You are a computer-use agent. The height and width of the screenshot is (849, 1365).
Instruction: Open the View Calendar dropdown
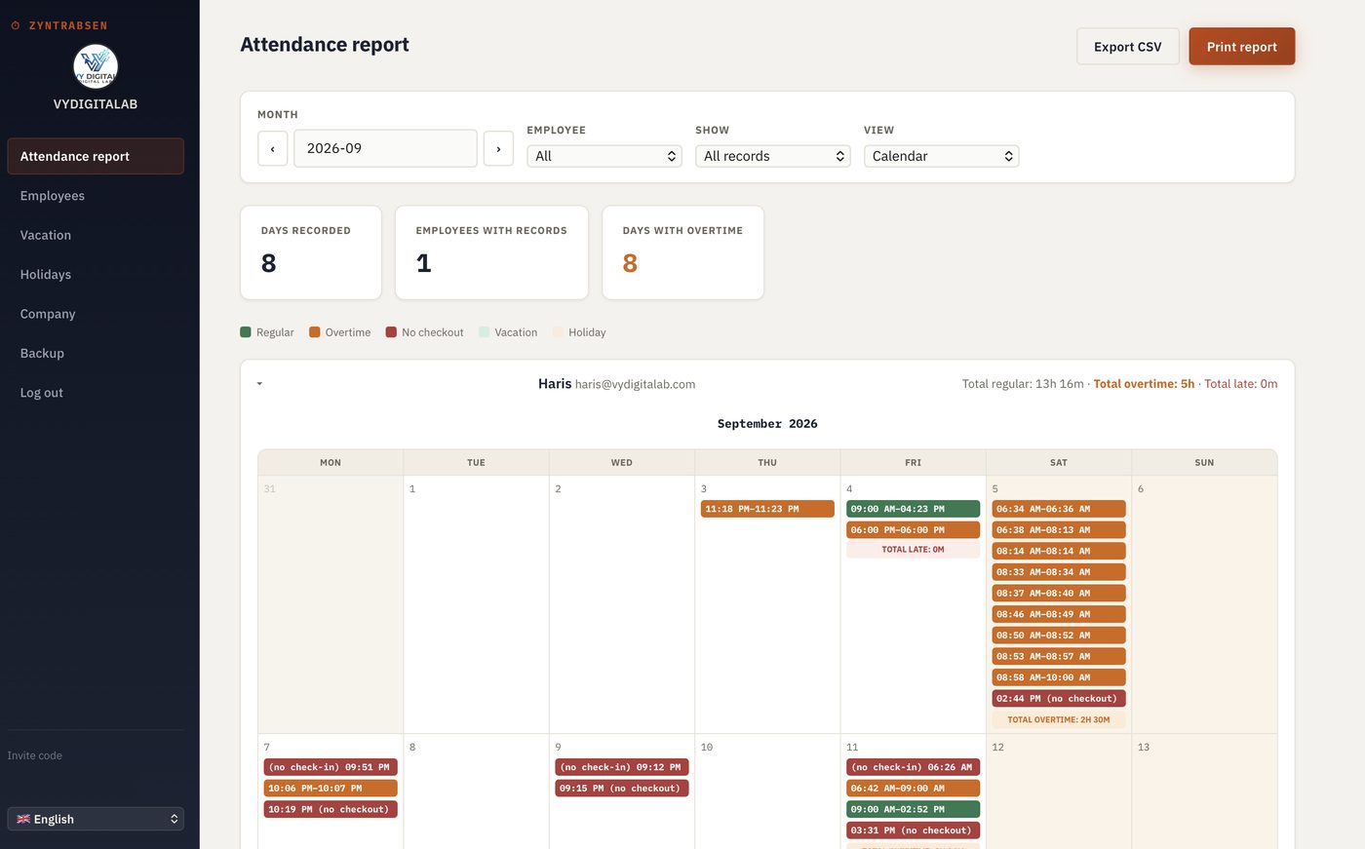(x=942, y=156)
